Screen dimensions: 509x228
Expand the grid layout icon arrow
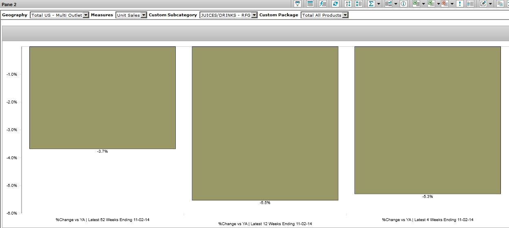(396, 4)
